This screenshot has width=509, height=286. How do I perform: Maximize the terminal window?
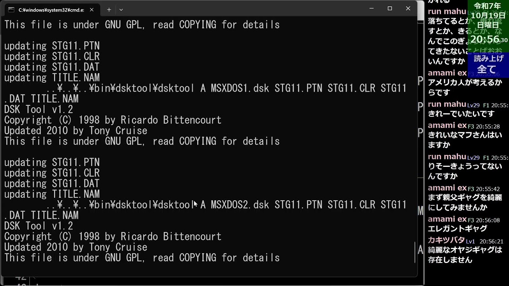pos(390,8)
